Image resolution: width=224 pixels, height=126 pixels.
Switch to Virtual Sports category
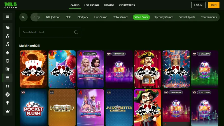[x=187, y=17]
